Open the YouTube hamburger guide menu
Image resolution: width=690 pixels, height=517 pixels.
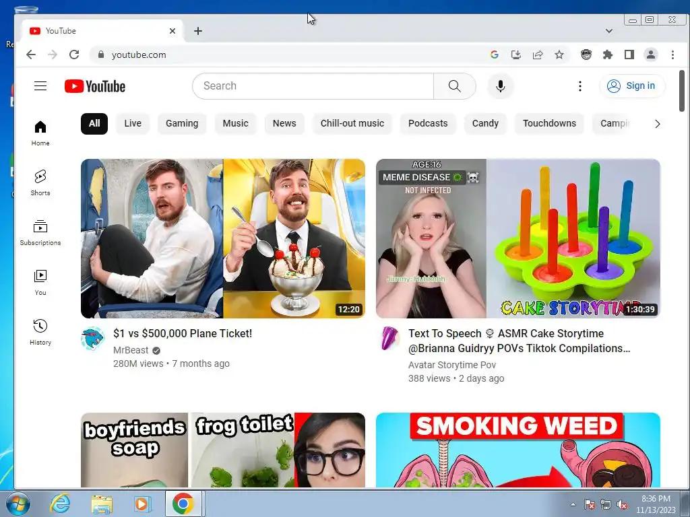point(40,85)
